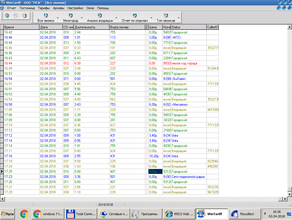The height and width of the screenshot is (220, 292).
Task: Launch Chrome from the taskbar icon
Action: (x=24, y=214)
